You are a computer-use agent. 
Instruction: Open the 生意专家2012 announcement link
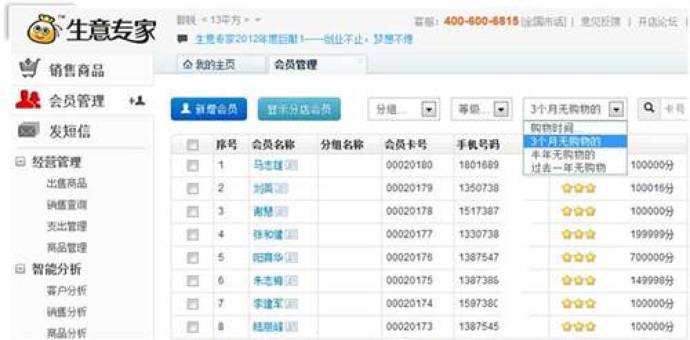point(303,39)
